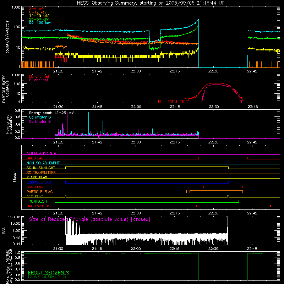Select the PARTICLE_FLAG label

click(x=40, y=191)
